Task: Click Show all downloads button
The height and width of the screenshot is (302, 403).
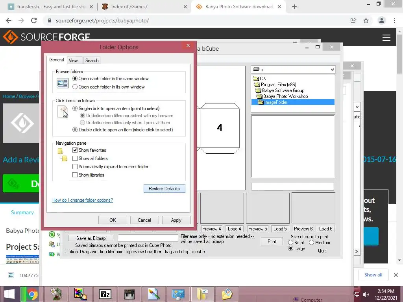Action: (x=373, y=275)
